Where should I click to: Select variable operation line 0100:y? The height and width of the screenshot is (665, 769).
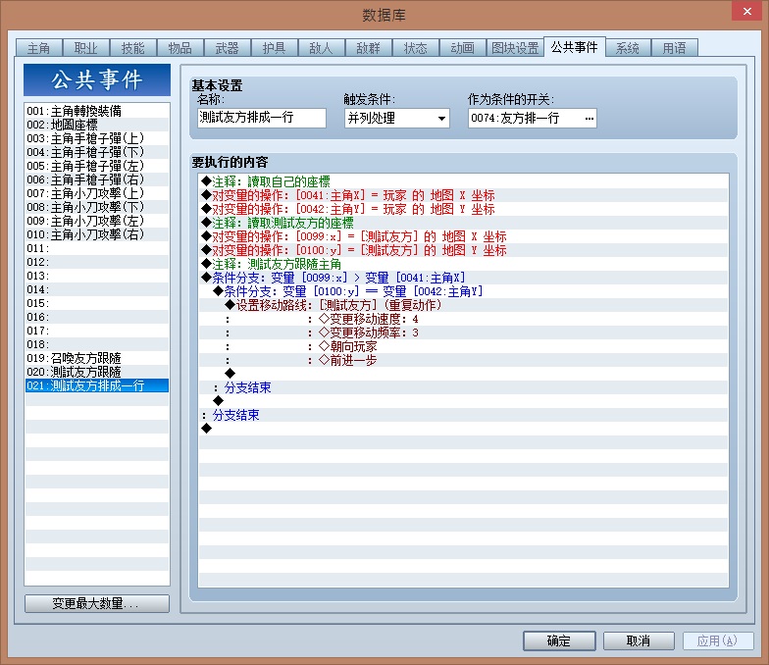coord(463,250)
